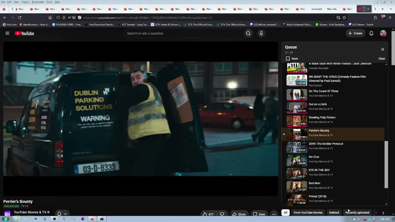Open YouTube notifications bell in the header

pos(371,33)
